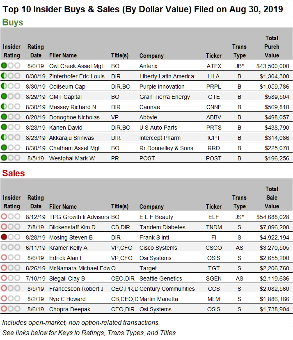Image resolution: width=293 pixels, height=340 pixels.
Task: Click the Buys table Ticker column header
Action: coord(214,56)
